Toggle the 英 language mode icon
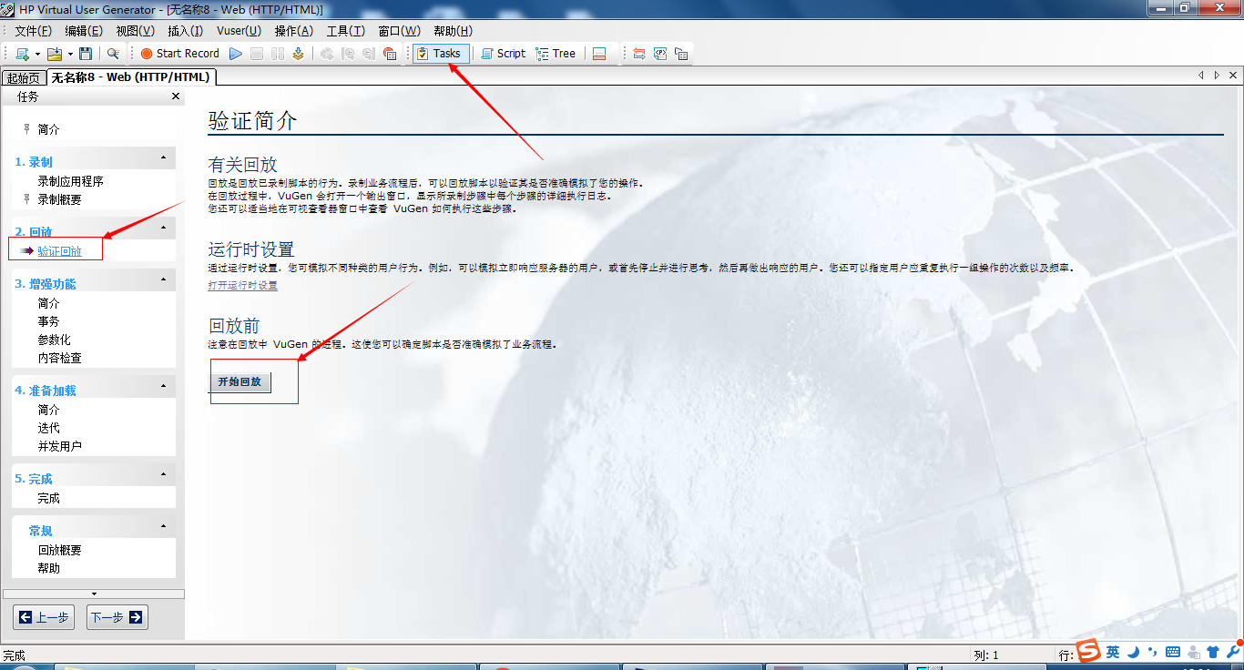Screen dimensions: 1244x670 click(x=1113, y=652)
